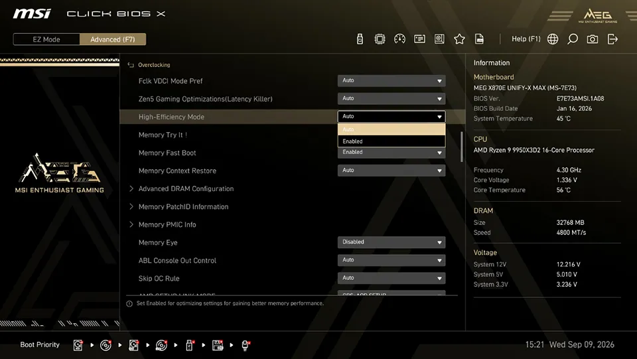This screenshot has width=637, height=359.
Task: Select first optical disc boot priority icon
Action: point(106,345)
